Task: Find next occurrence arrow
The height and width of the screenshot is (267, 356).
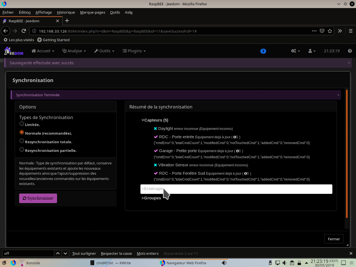Action: pos(65,253)
